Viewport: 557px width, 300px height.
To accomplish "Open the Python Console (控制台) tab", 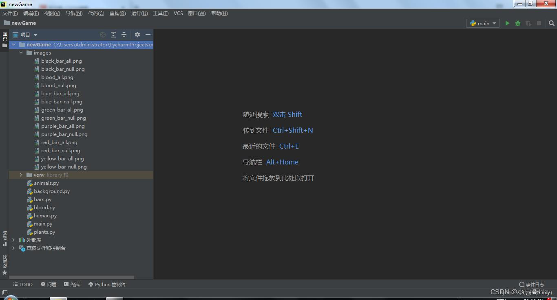I will tap(107, 285).
